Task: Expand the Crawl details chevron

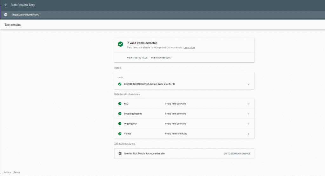Action: (x=249, y=84)
